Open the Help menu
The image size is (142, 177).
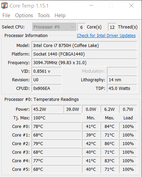(60, 15)
